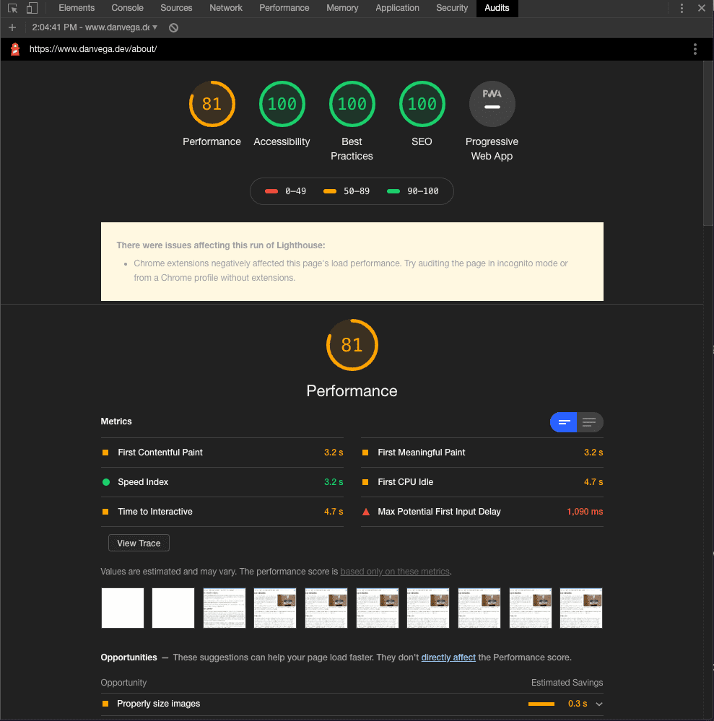
Task: Click the Progressive Web App badge
Action: (x=492, y=104)
